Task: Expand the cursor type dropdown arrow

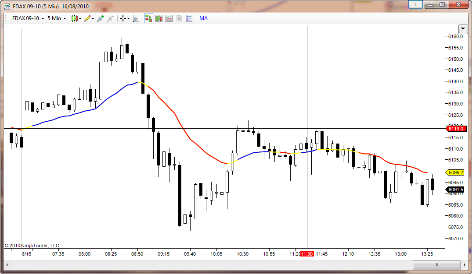Action: (x=129, y=19)
